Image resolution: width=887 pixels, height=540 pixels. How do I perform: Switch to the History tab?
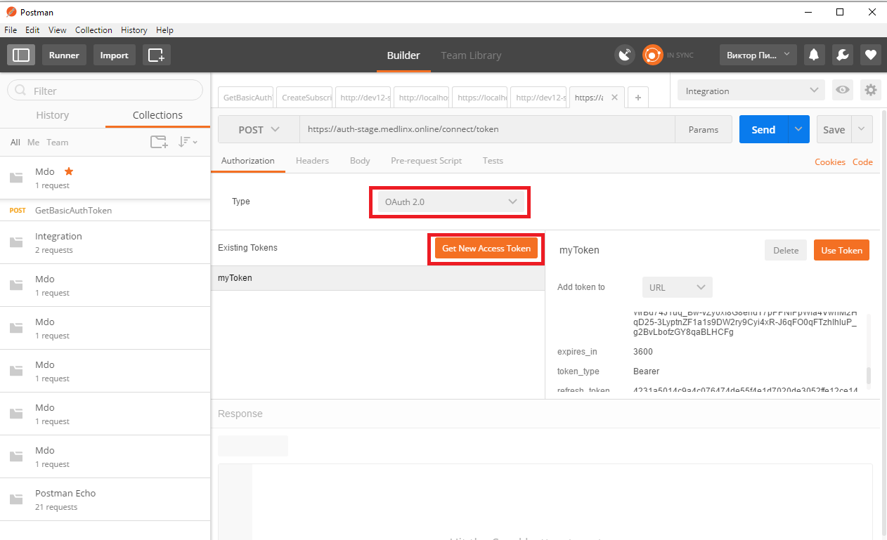(53, 115)
